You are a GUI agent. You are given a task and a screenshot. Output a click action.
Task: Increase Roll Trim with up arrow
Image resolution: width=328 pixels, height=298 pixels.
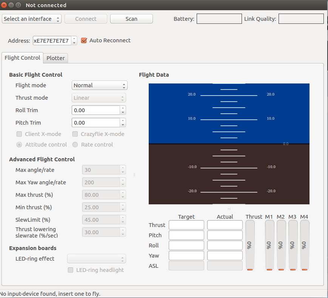point(123,108)
